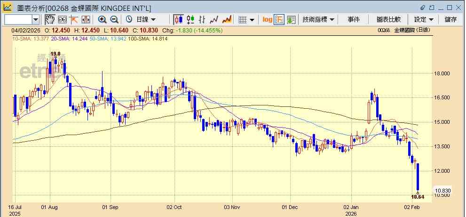
Task: Click the 13.500 price axis label
Action: 442,146
